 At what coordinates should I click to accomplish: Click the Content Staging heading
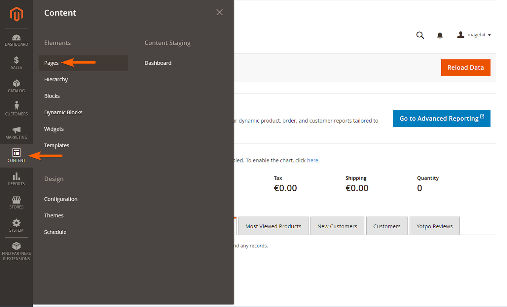(168, 43)
